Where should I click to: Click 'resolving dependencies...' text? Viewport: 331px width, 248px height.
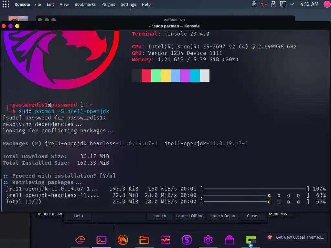[42, 124]
